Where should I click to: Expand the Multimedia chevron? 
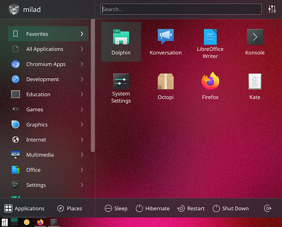coord(82,154)
